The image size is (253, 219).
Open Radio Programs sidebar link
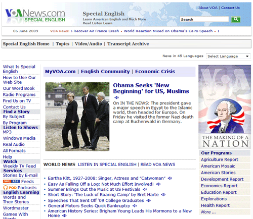pos(19,94)
